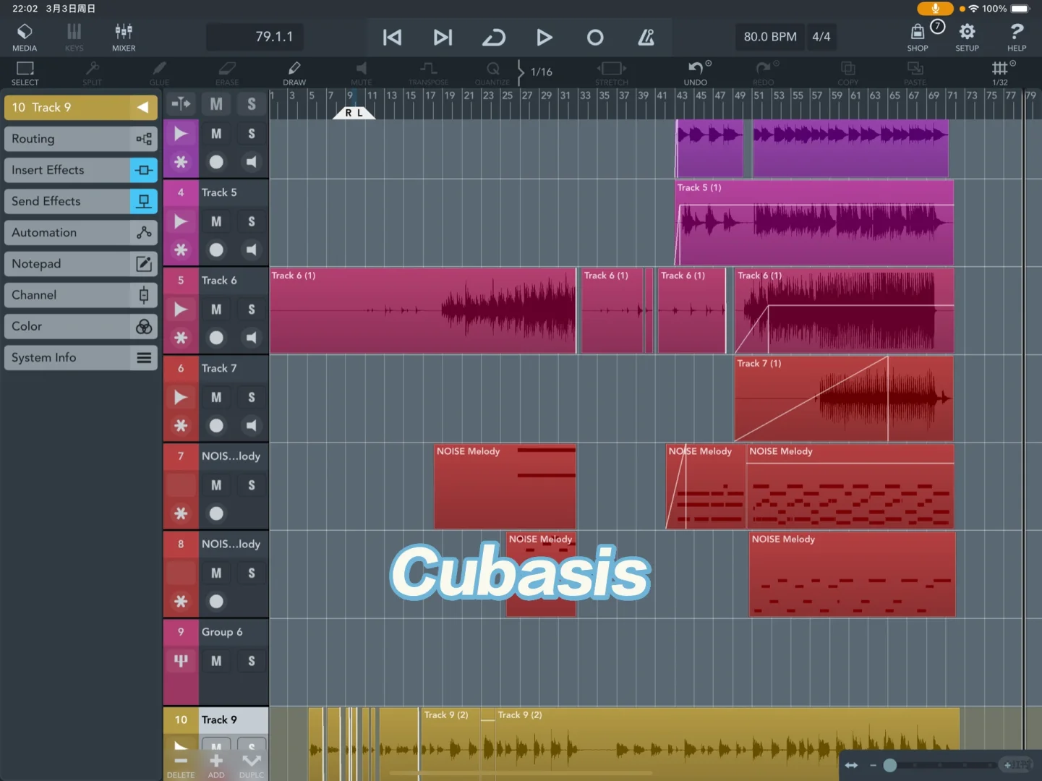
Task: Click asterisk icon on track 7 NOISE Melody
Action: (x=181, y=513)
